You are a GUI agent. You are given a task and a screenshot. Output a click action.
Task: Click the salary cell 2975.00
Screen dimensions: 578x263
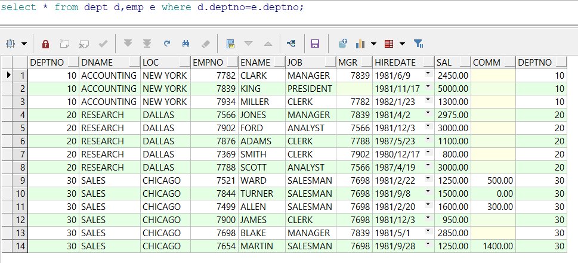click(453, 115)
